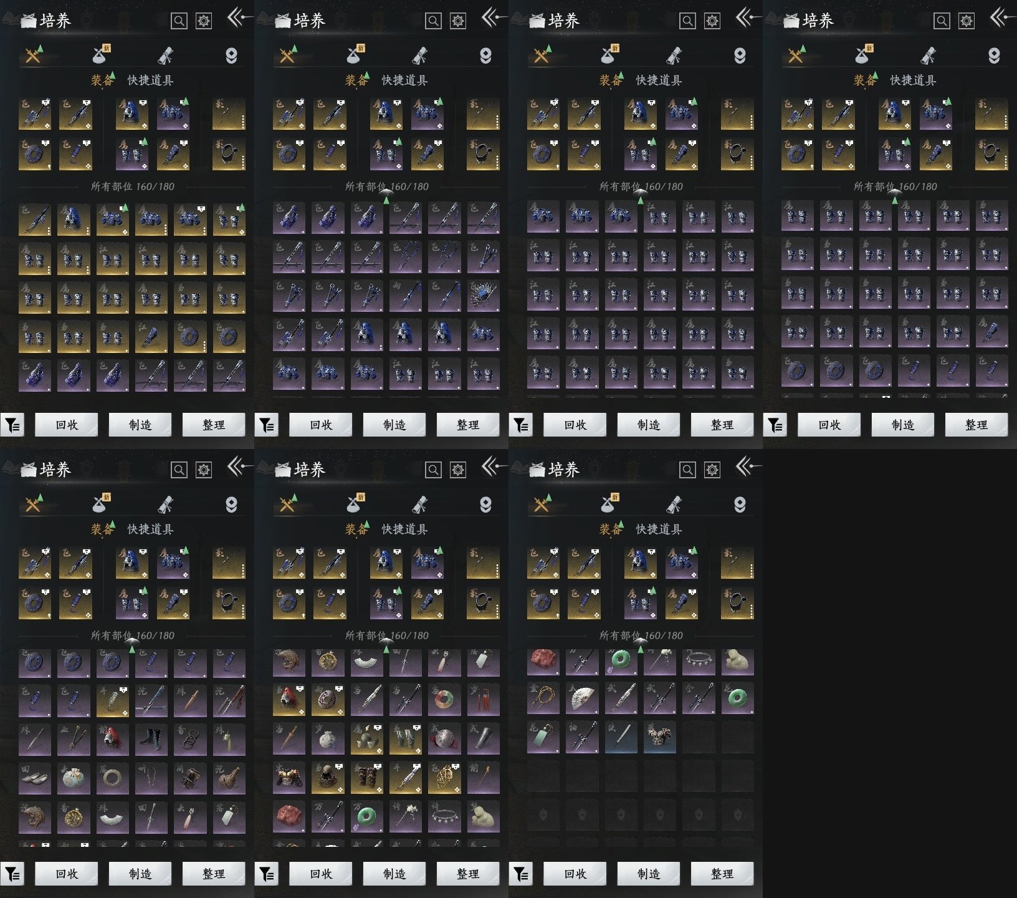Click 整理 button in the top-right panel
Viewport: 1017px width, 898px height.
pos(976,425)
